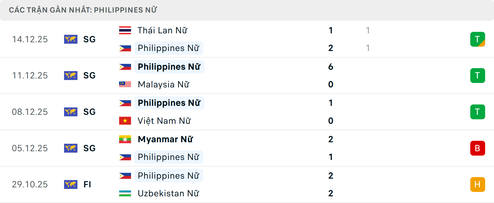Viewport: 494px width, 203px height.
Task: Click the date 08.12.25
Action: [x=30, y=112]
